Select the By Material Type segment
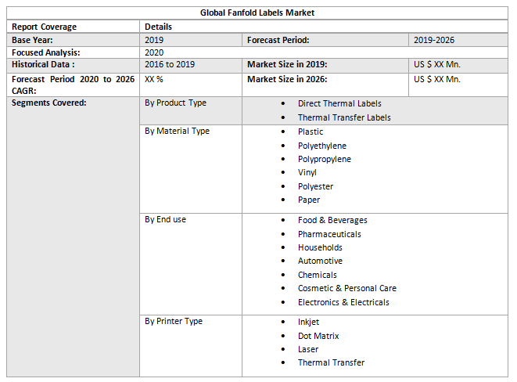Viewport: 517px width, 382px height. (x=177, y=131)
